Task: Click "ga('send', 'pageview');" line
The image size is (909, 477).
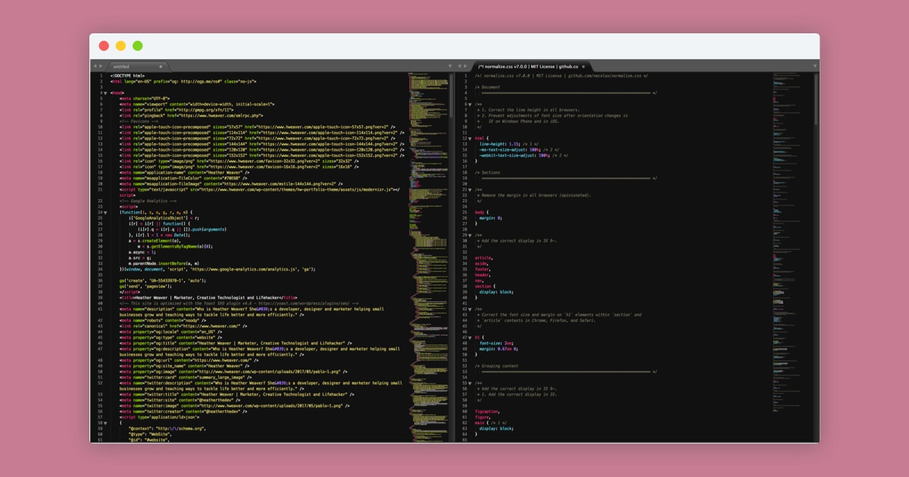Action: coord(145,286)
